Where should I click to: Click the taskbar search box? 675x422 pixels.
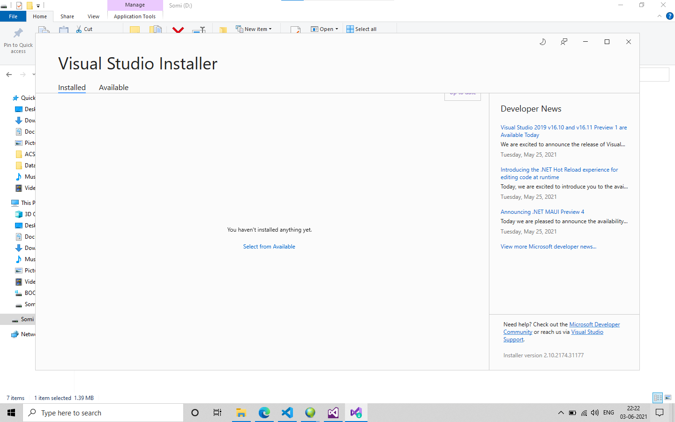pos(103,413)
